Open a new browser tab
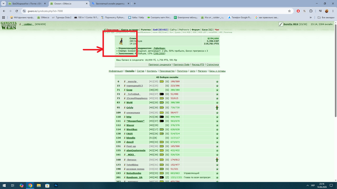Screen dimensions: 337x189 (x=135, y=4)
